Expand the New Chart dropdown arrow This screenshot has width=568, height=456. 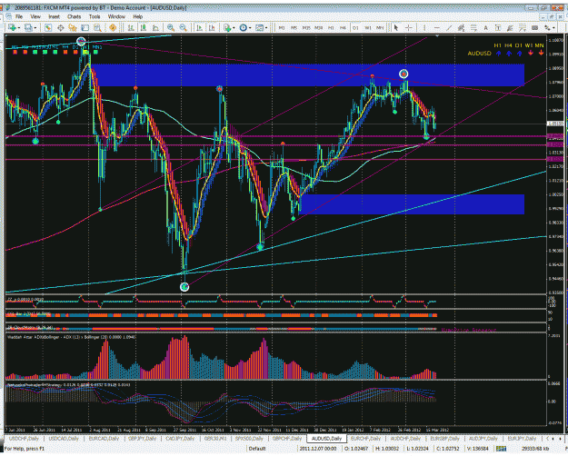tap(18, 28)
